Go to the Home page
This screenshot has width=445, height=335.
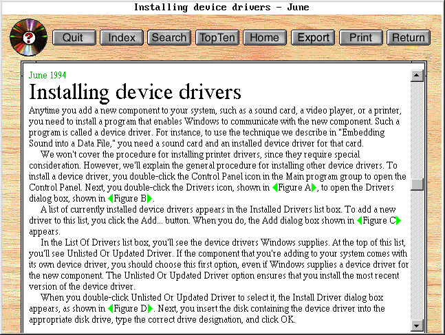click(265, 38)
